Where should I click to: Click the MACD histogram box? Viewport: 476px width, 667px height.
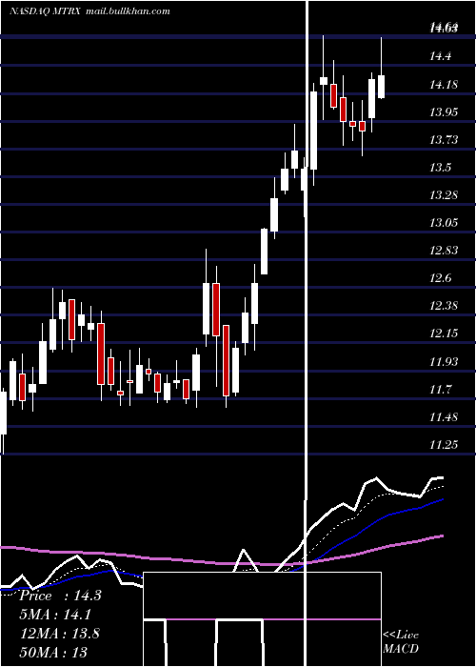(262, 619)
